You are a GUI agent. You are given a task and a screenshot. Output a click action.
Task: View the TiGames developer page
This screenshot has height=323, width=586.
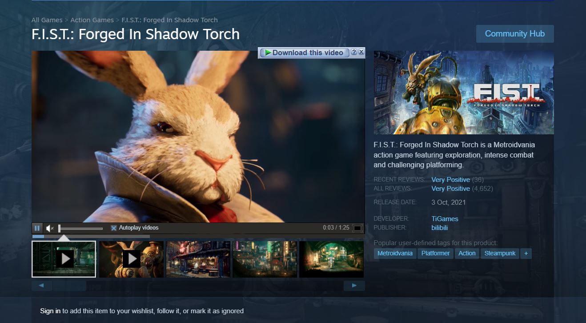(x=445, y=218)
